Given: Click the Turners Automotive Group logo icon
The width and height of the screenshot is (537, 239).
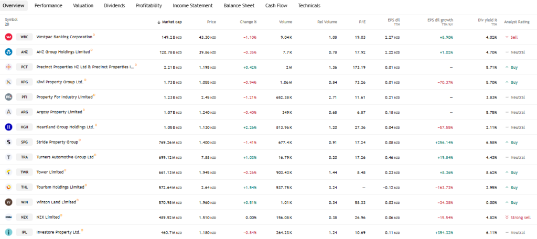Looking at the screenshot, I should point(8,157).
